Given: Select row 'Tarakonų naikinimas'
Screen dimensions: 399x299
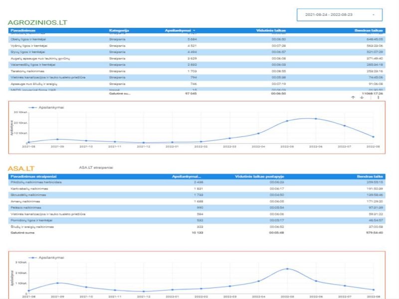Looking at the screenshot, I should tap(197, 71).
